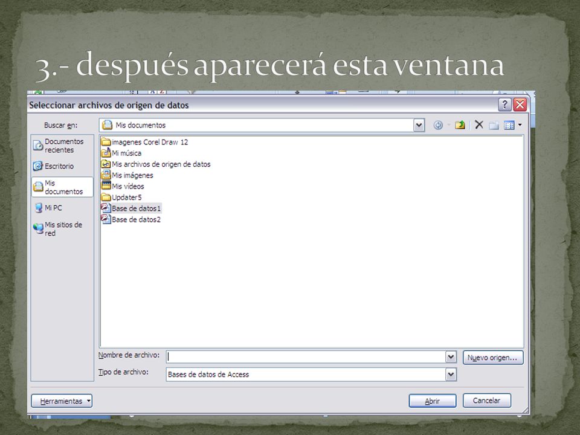Select the Base de datos1 file
This screenshot has width=580, height=435.
131,208
